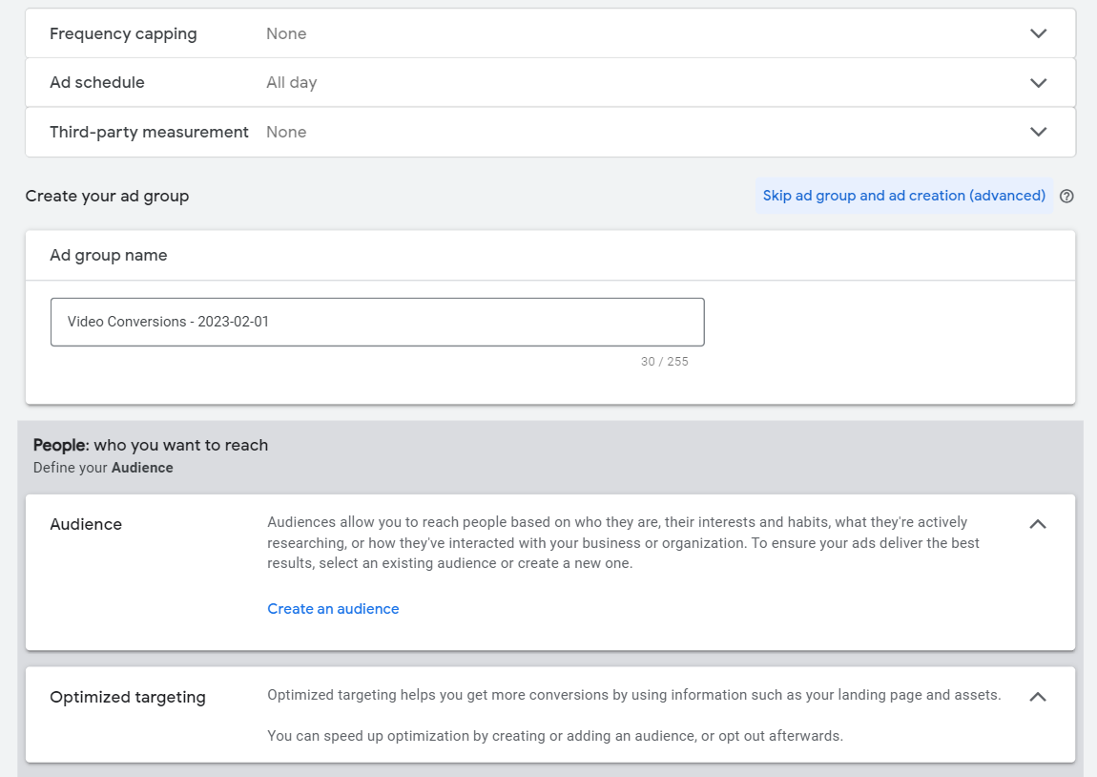Click the 'Ad group name' card title
Screen dimensions: 1097x777
click(x=109, y=256)
